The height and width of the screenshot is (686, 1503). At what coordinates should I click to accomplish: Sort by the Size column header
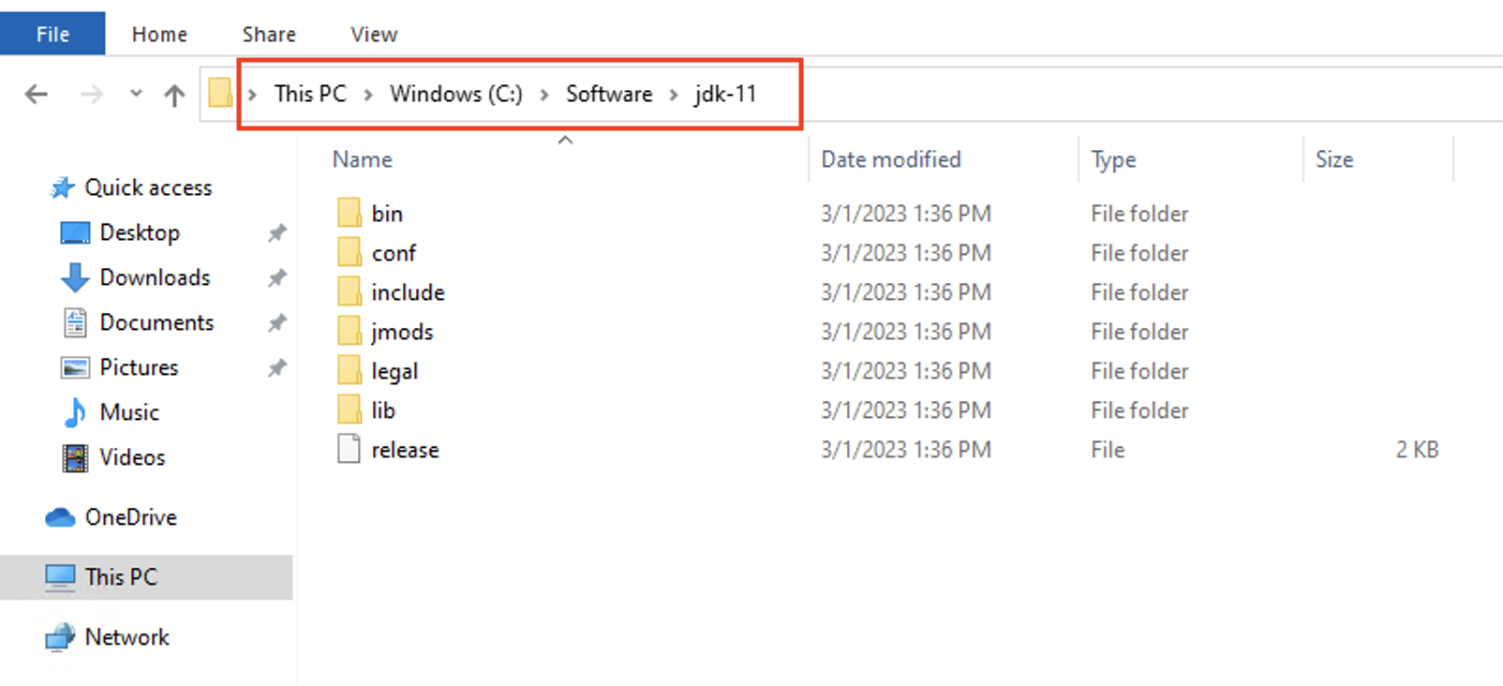coord(1334,159)
